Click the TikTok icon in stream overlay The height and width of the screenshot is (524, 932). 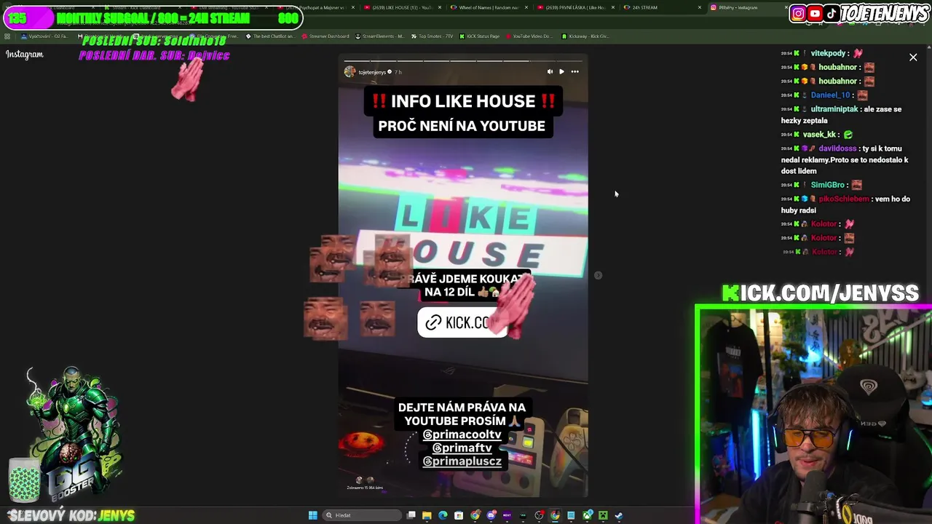(x=831, y=13)
